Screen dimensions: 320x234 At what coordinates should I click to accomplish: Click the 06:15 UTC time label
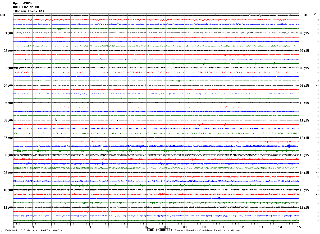click(304, 33)
